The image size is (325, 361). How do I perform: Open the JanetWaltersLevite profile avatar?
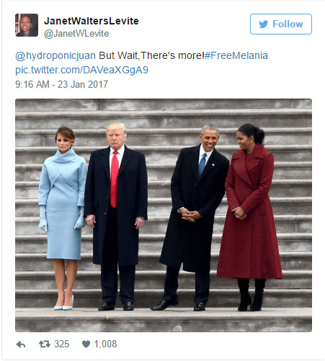pyautogui.click(x=27, y=25)
